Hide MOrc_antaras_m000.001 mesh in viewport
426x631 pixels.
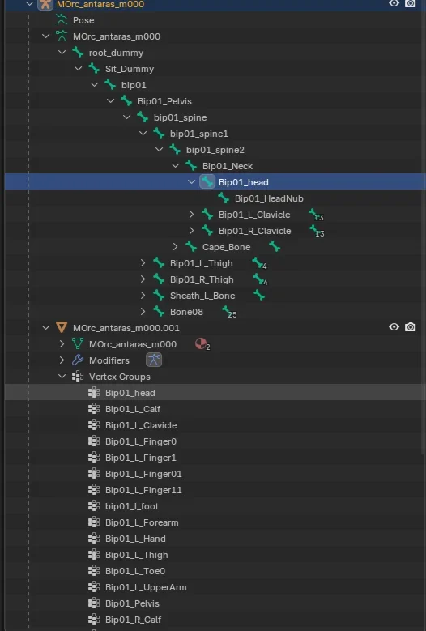pyautogui.click(x=394, y=327)
